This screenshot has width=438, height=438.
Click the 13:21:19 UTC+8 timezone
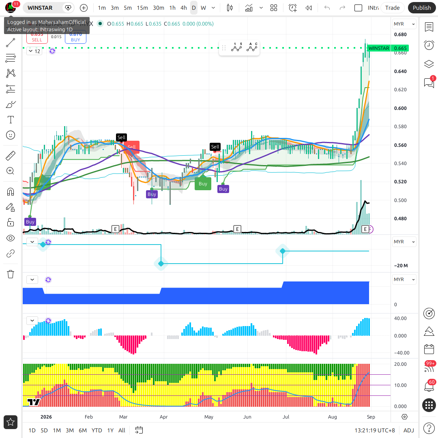pos(375,430)
